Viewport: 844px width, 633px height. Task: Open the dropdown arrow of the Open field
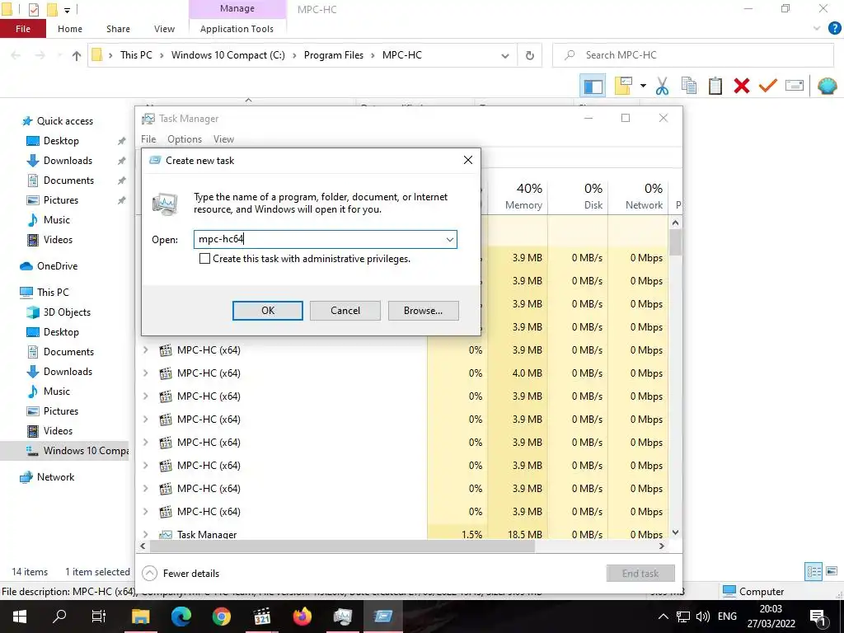(449, 240)
